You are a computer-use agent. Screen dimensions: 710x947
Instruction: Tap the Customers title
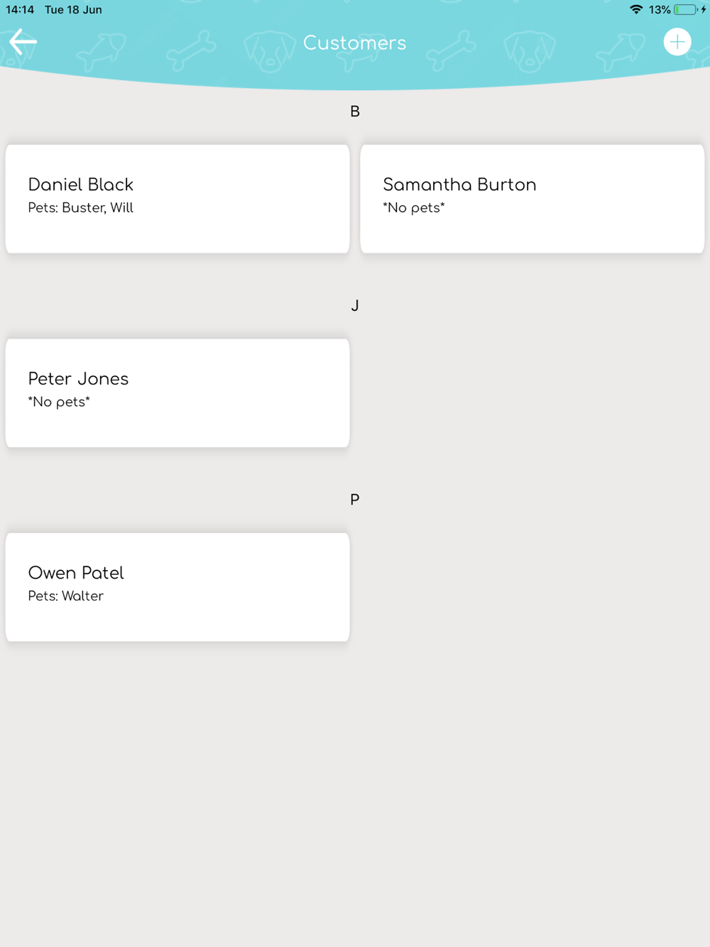point(355,43)
